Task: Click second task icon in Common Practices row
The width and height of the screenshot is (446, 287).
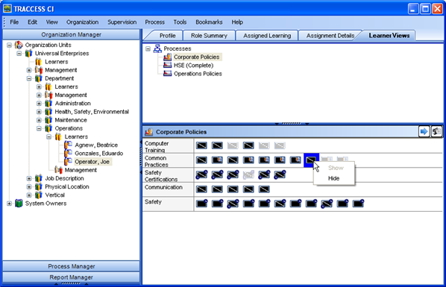Action: (x=217, y=160)
